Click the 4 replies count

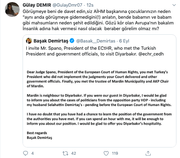33,153
